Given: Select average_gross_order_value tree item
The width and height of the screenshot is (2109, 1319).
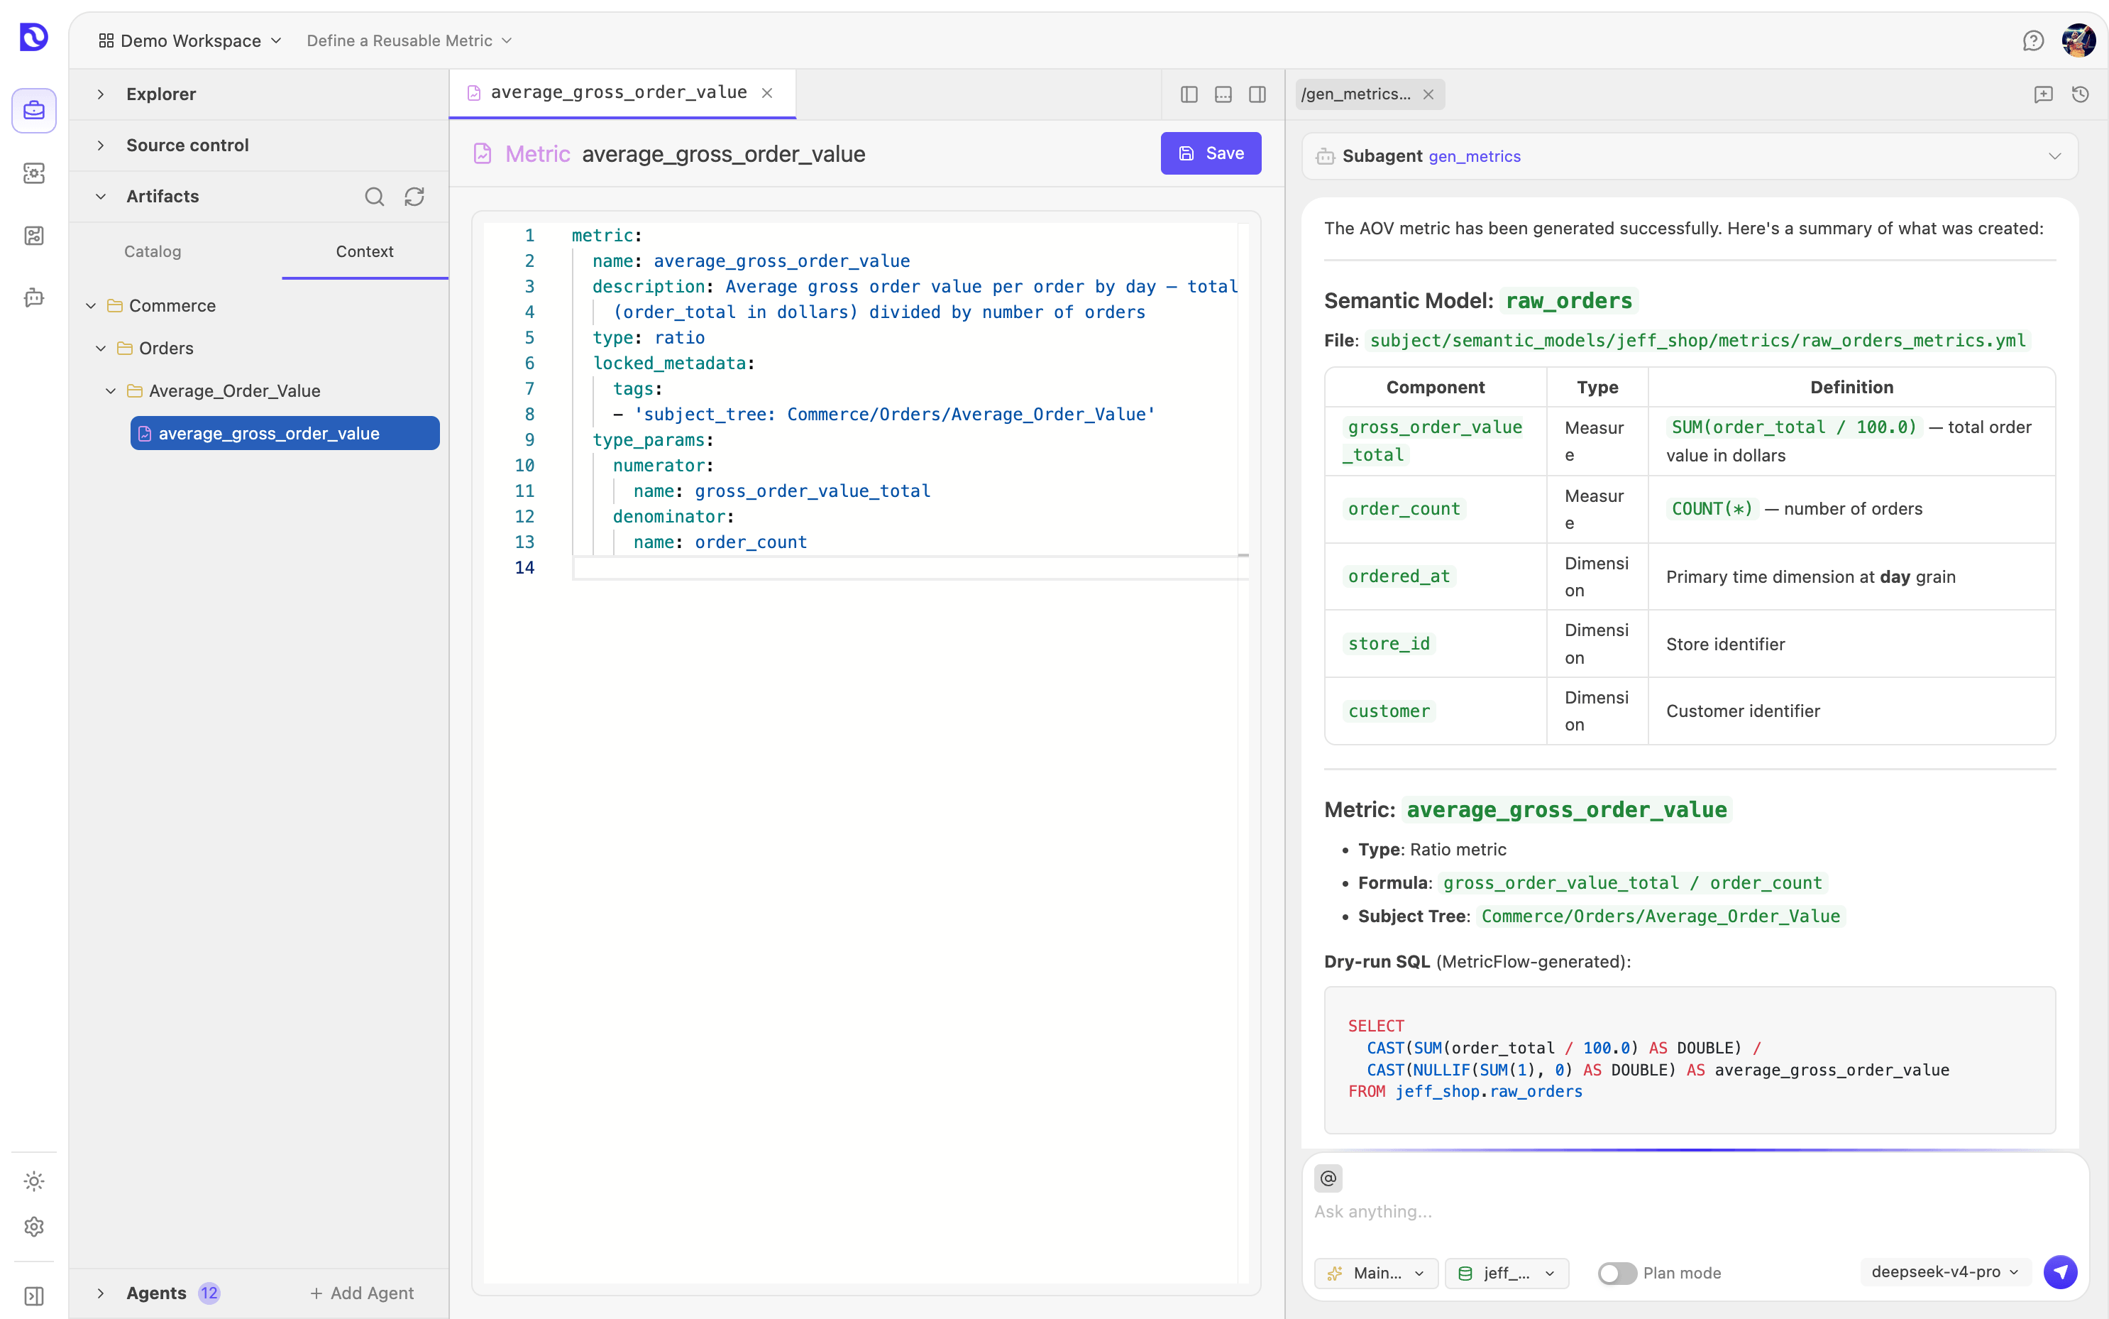Looking at the screenshot, I should (285, 434).
